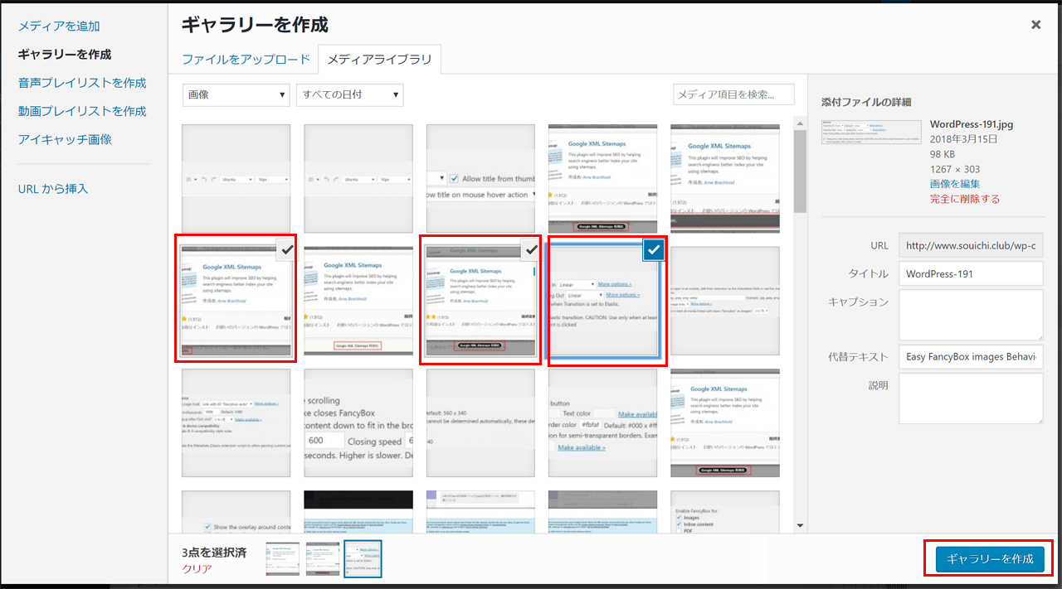Select the 'Closing speed' scrolling thumbnail
Viewport: 1062px width, 589px height.
(358, 422)
